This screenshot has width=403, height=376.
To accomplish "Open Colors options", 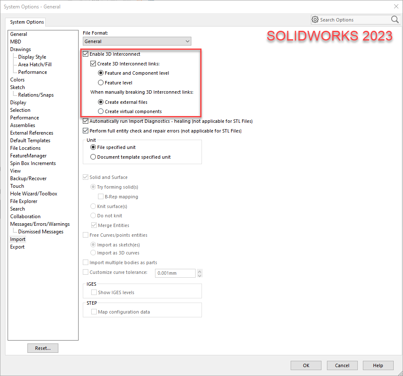I will 17,80.
